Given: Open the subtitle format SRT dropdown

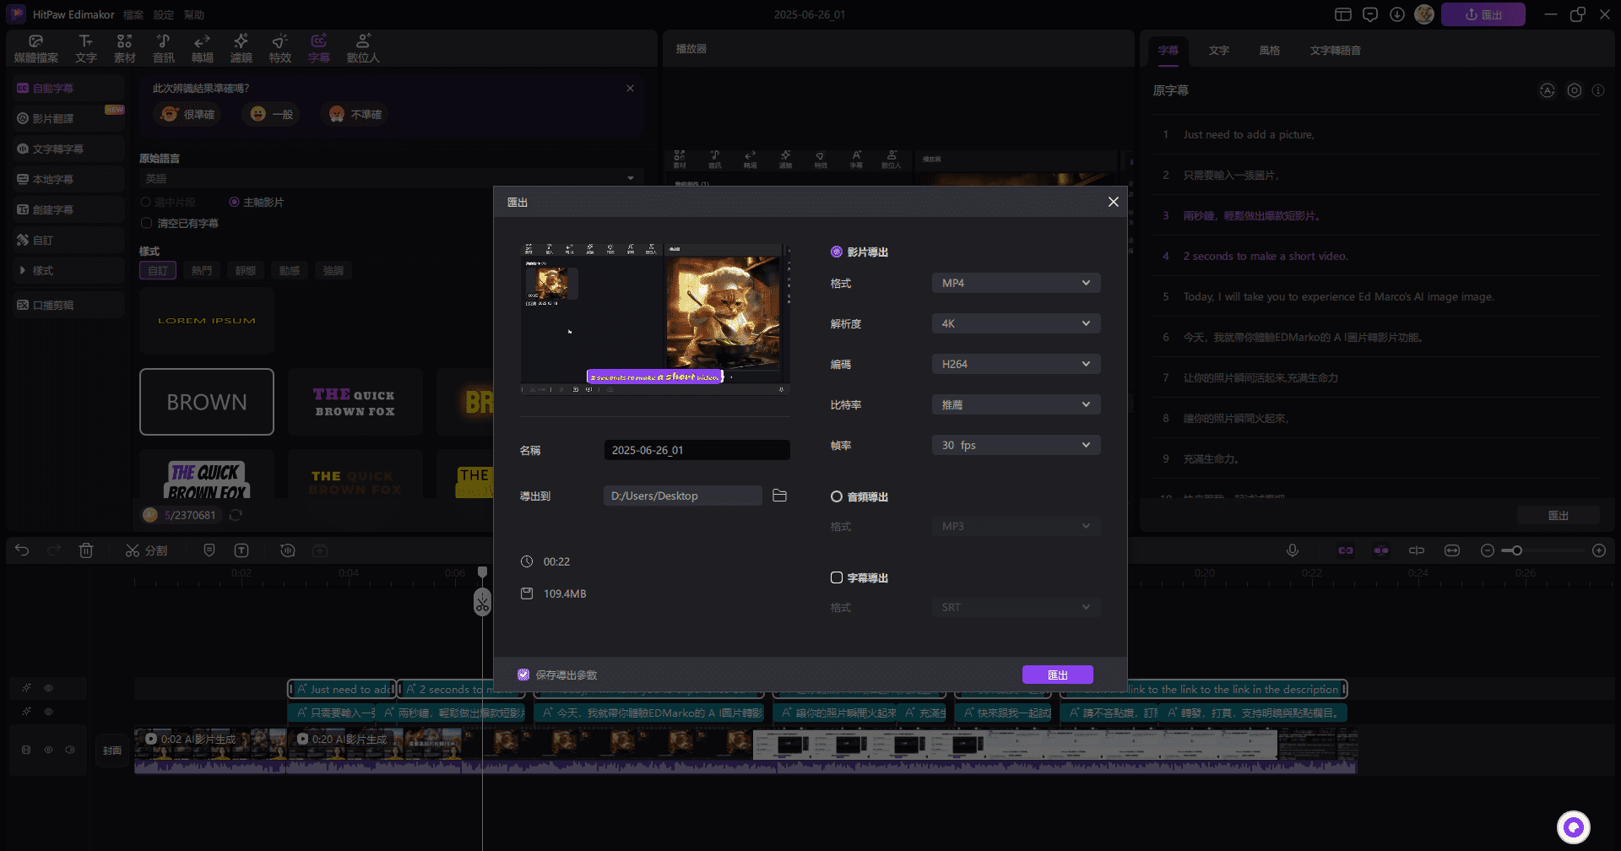Looking at the screenshot, I should tap(1016, 607).
